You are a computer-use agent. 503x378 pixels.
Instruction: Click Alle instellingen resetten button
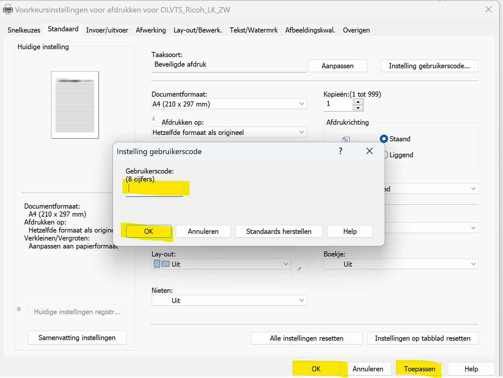point(306,338)
